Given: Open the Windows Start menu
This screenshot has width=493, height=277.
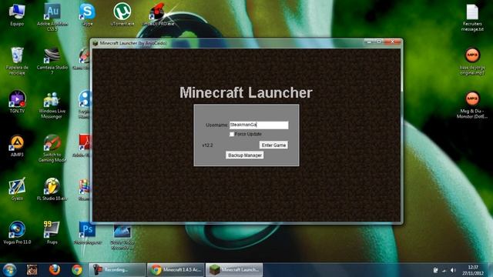Looking at the screenshot, I should tap(9, 270).
